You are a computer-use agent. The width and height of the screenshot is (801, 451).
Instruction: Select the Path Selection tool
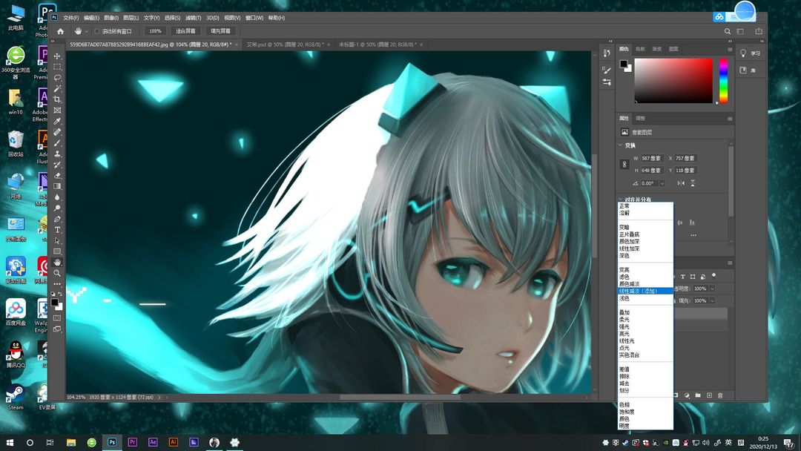[57, 240]
